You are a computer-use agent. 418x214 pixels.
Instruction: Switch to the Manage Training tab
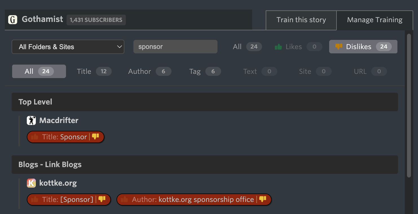(x=375, y=20)
